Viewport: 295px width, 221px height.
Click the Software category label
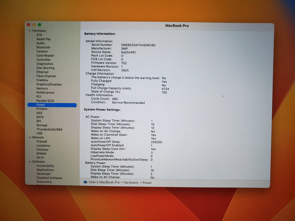38,162
